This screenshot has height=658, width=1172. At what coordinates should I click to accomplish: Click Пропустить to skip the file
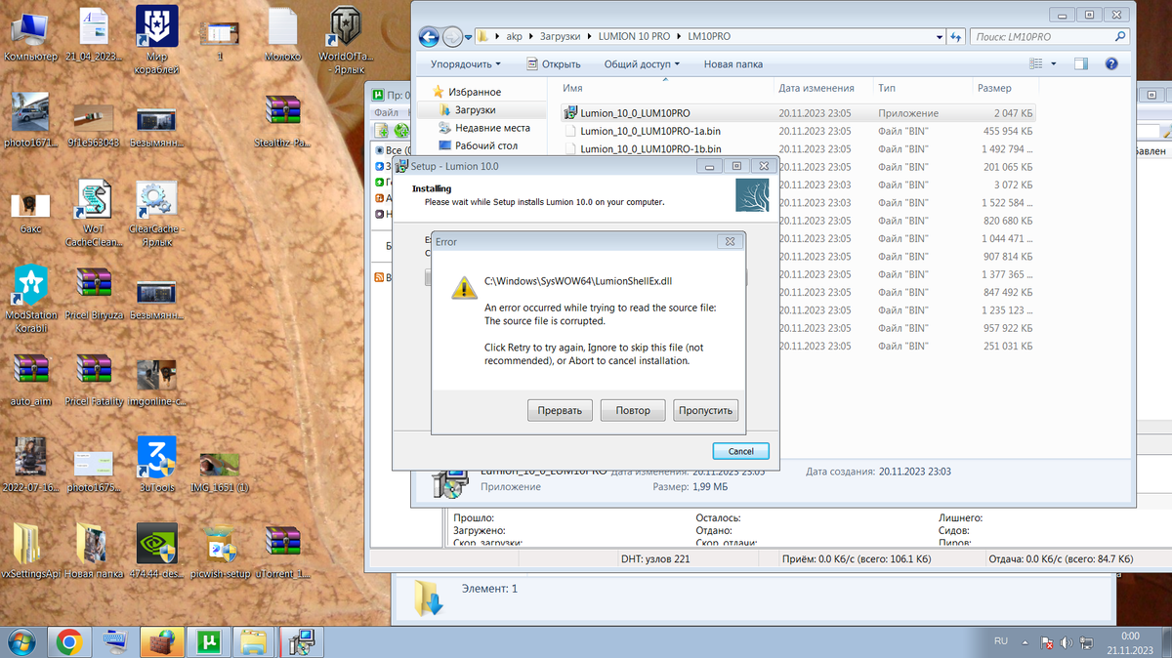click(x=705, y=410)
